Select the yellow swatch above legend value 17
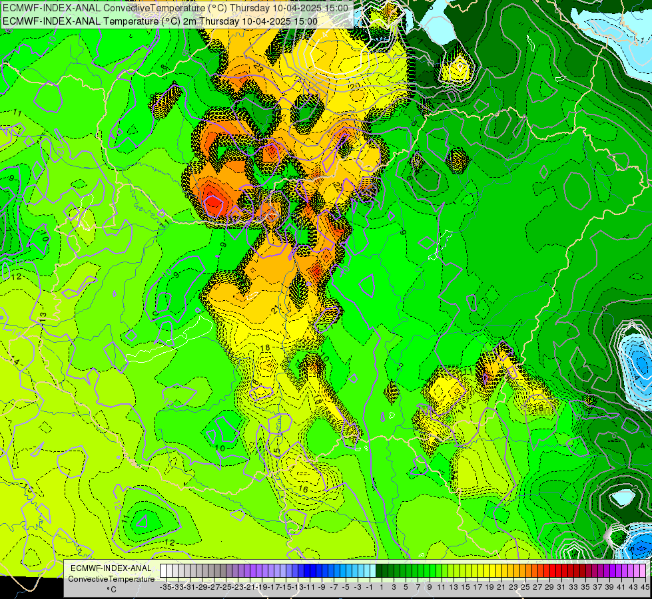This screenshot has width=652, height=599. pos(474,570)
